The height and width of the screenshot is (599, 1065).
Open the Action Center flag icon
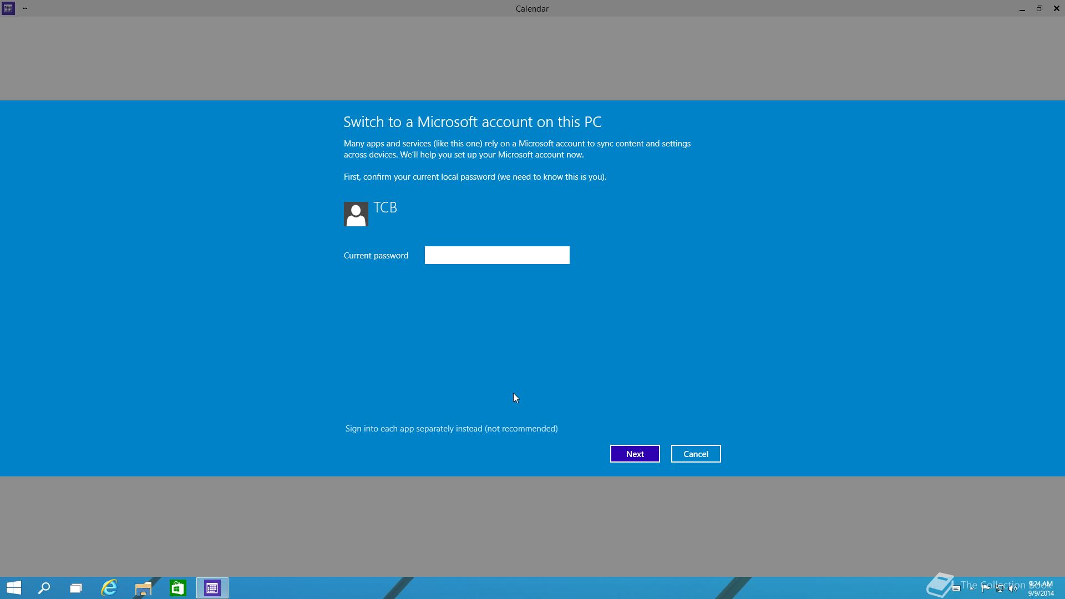[986, 588]
